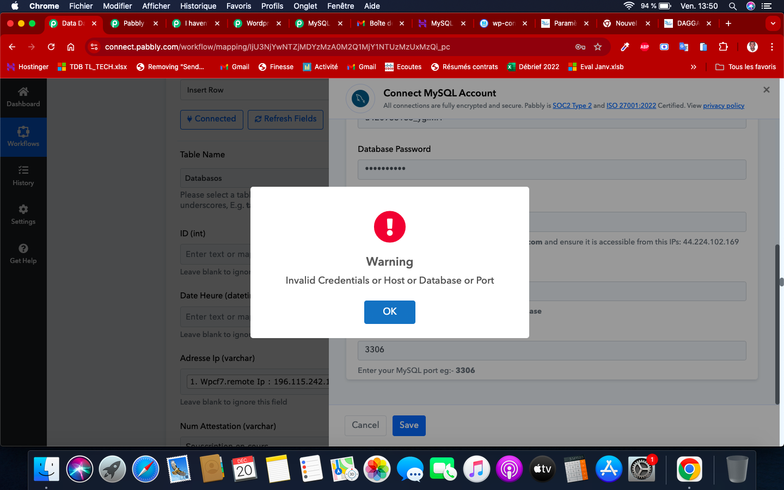Viewport: 784px width, 490px height.
Task: Reload the current page
Action: (51, 47)
